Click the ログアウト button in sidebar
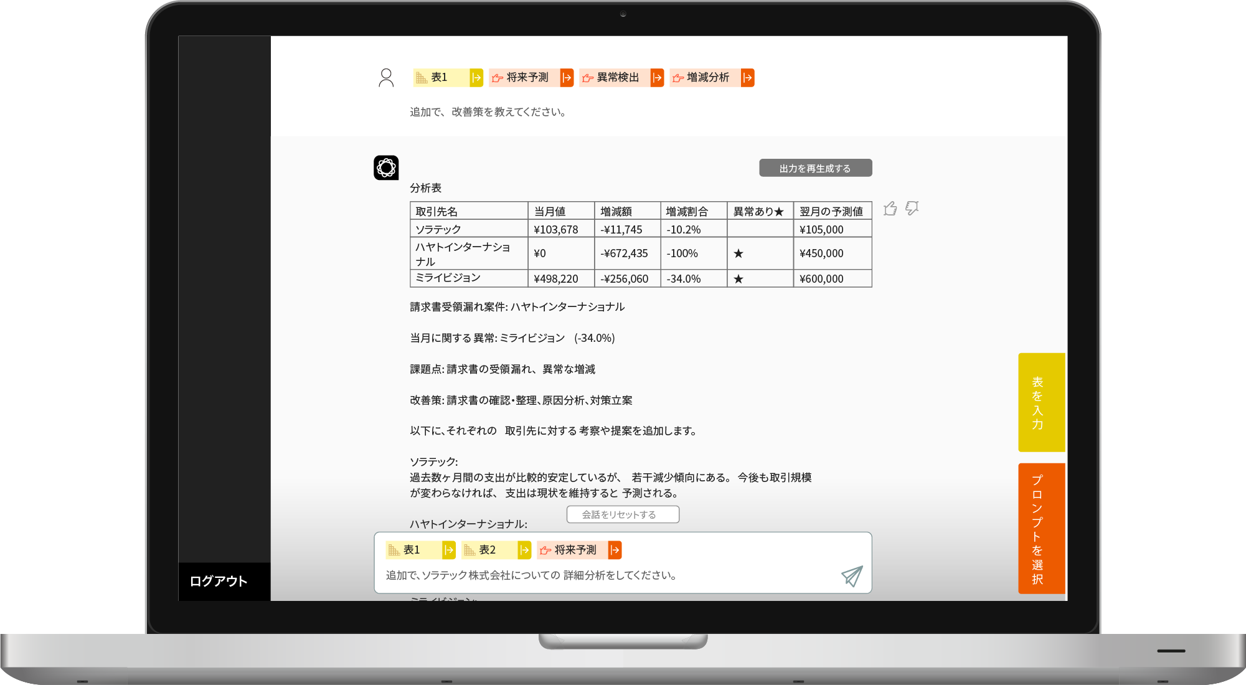 [x=219, y=581]
